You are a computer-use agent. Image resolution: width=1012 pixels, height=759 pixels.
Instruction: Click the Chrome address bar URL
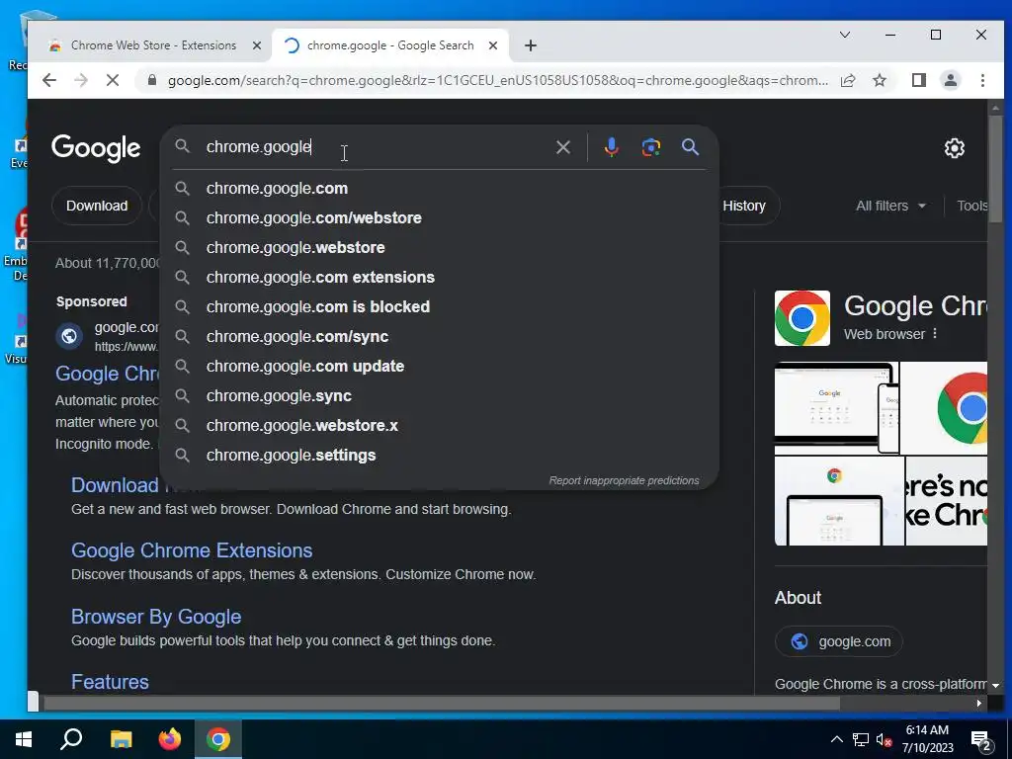498,80
